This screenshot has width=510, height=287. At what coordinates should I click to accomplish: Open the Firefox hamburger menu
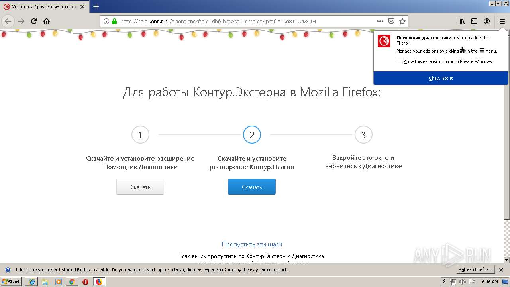(502, 21)
